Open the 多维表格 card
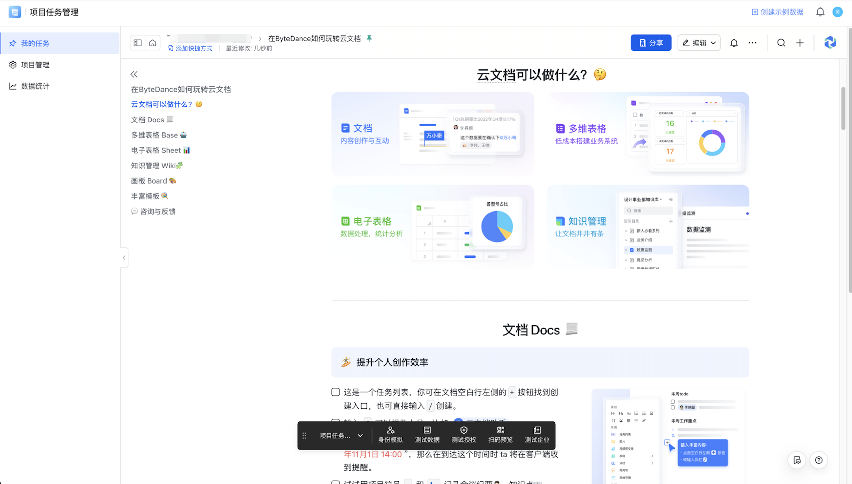Viewport: 852px width, 484px height. (648, 134)
